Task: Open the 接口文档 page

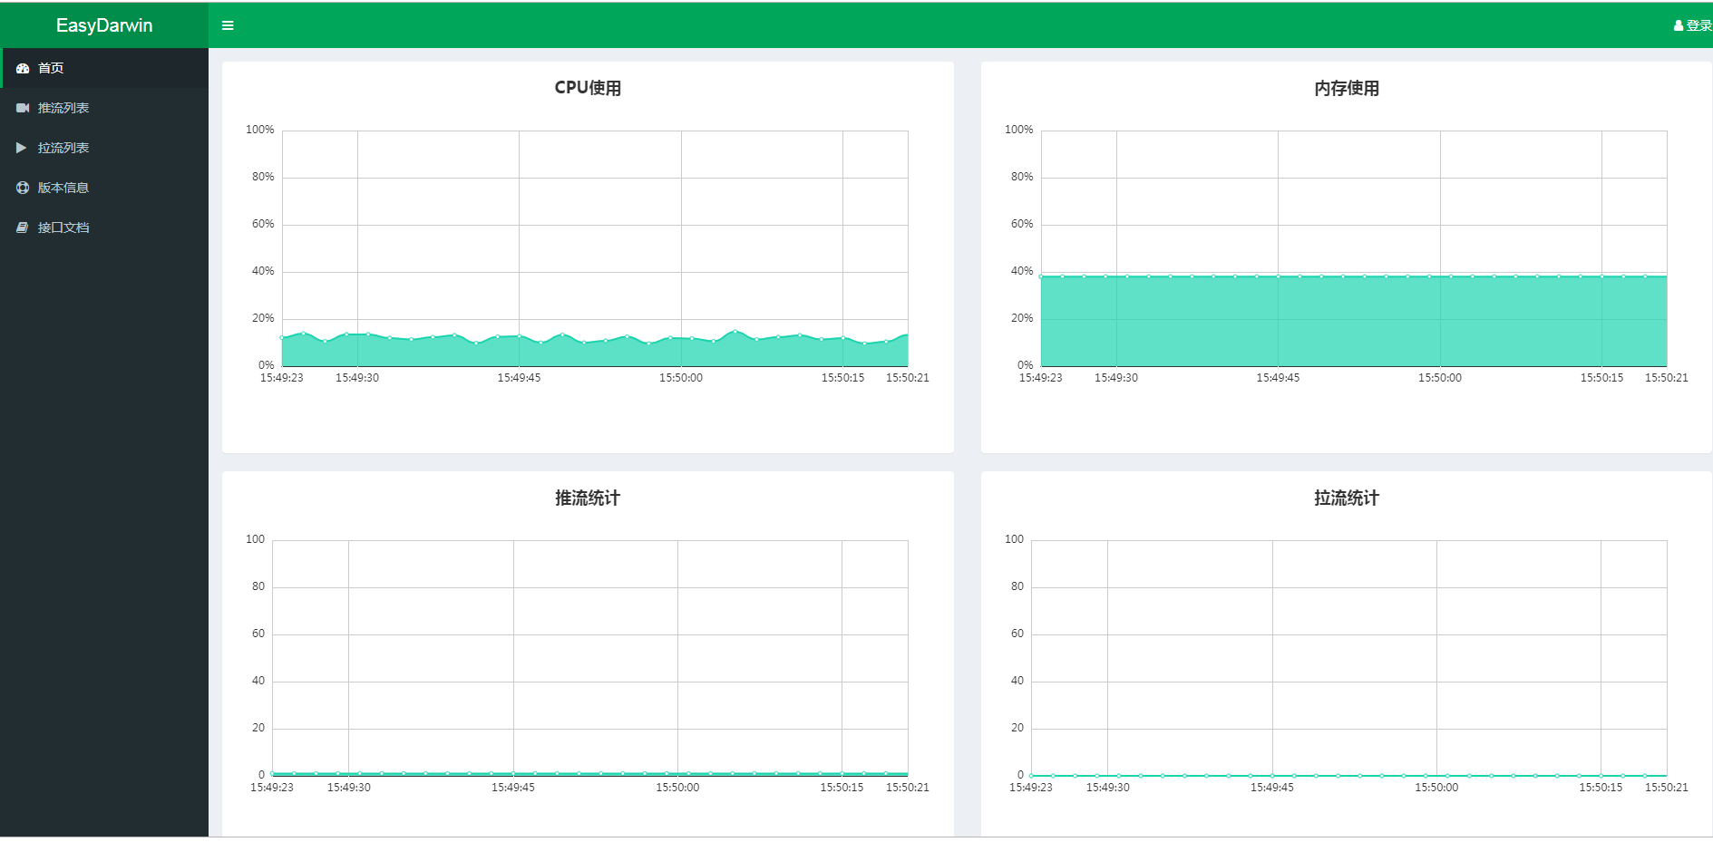Action: pyautogui.click(x=63, y=227)
